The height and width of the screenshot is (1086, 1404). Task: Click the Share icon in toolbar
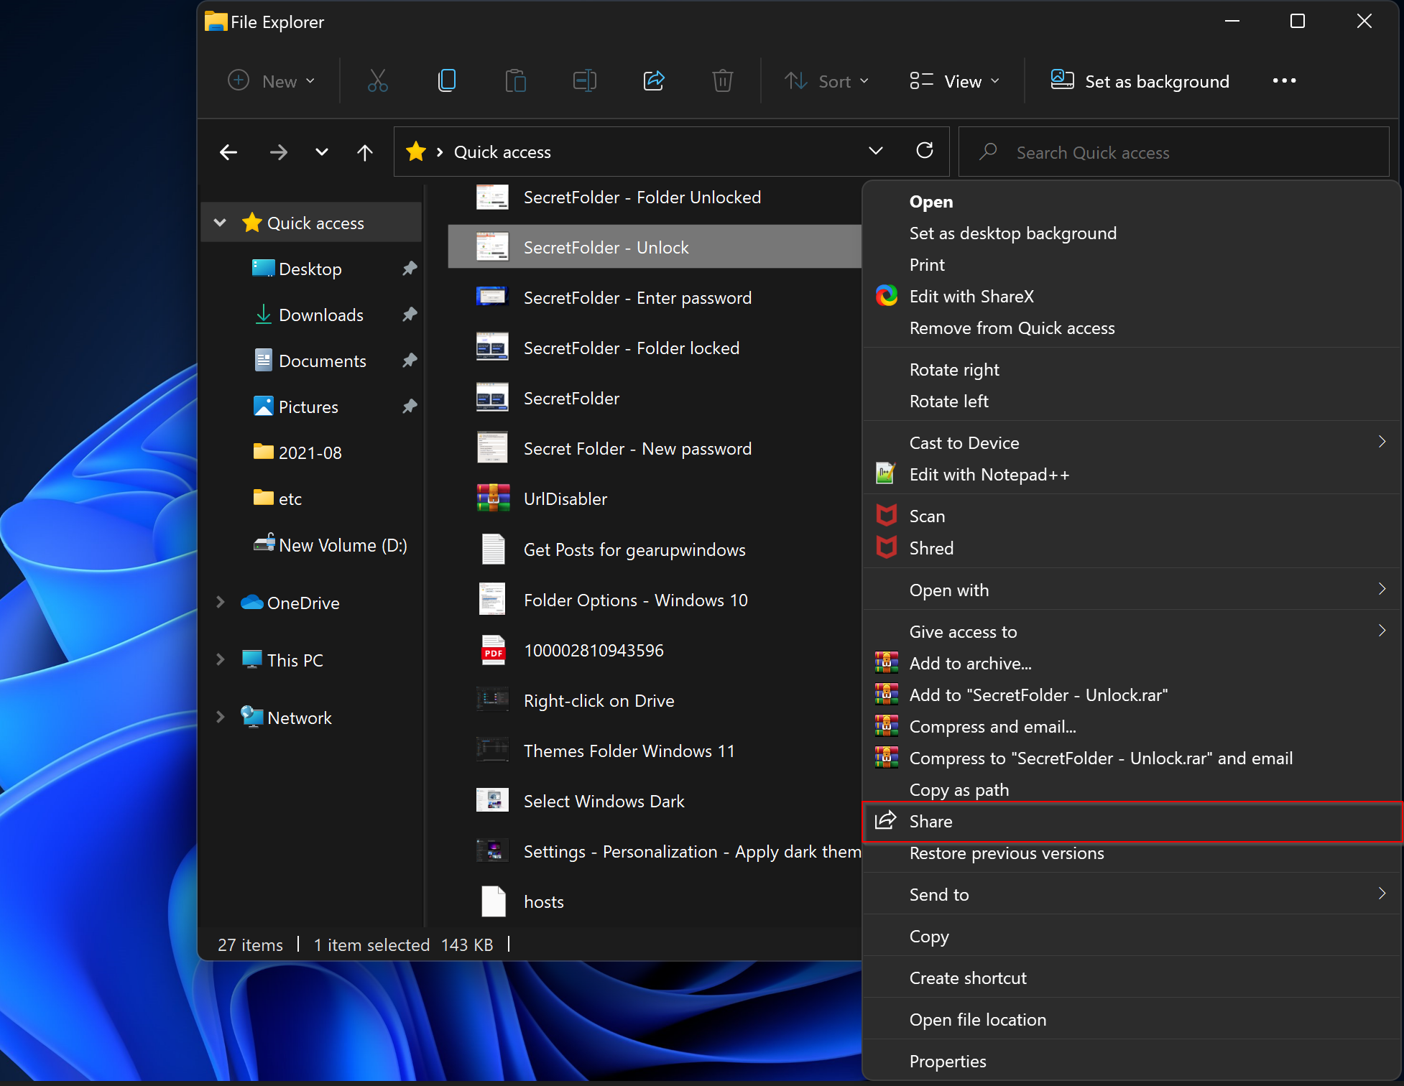click(654, 80)
